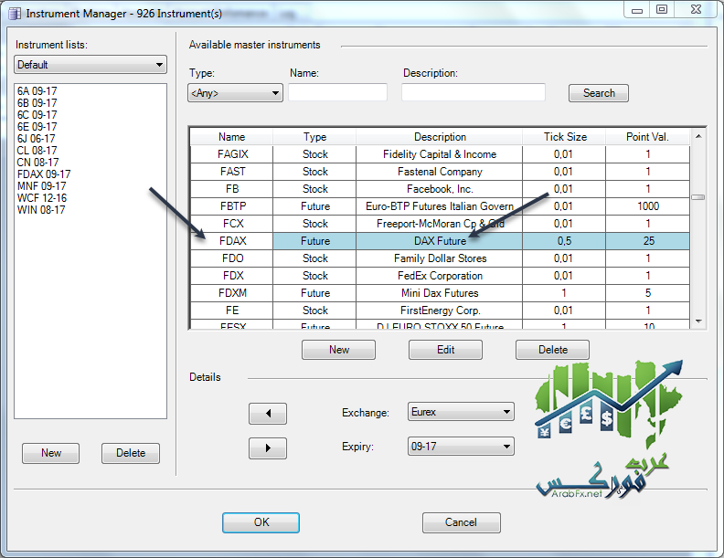Click Delete under the instrument list
Image resolution: width=724 pixels, height=558 pixels.
coord(131,453)
